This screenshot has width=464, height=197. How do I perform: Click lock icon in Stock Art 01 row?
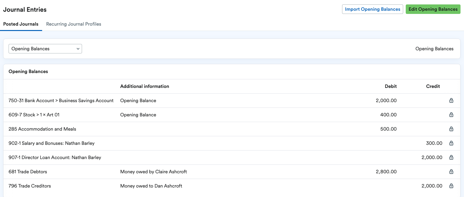[451, 115]
